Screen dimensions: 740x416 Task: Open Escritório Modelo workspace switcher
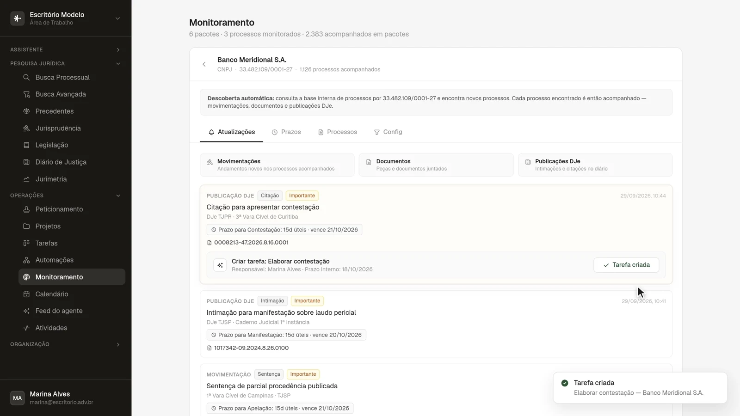tap(65, 18)
